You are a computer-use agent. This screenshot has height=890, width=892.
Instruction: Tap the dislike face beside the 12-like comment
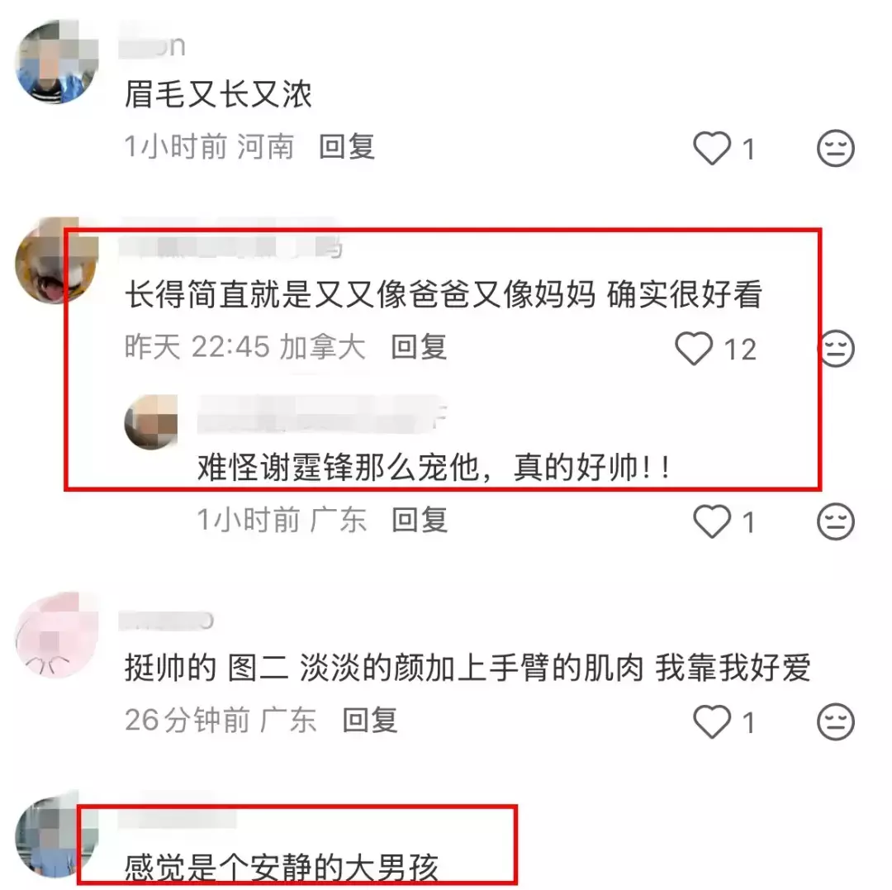836,348
